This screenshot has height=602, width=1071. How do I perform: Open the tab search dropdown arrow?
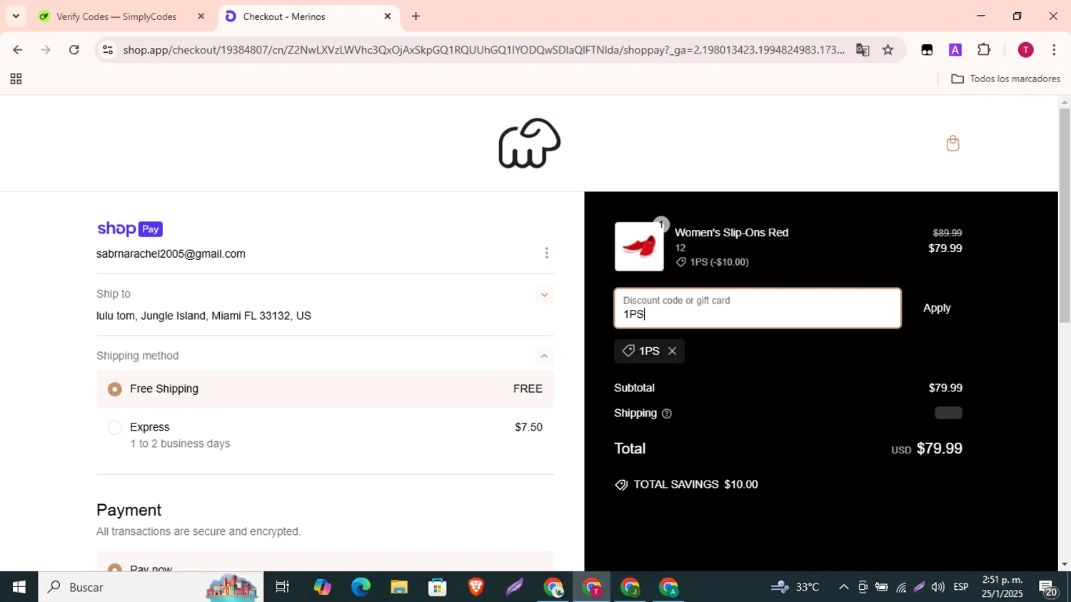[x=16, y=16]
